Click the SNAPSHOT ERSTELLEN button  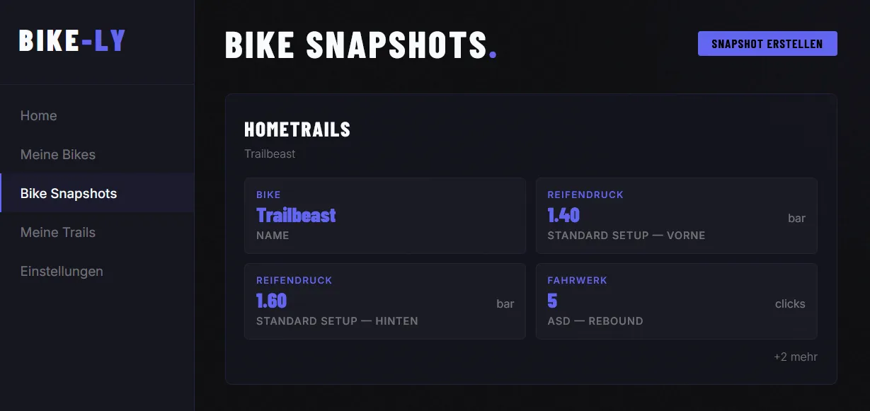point(767,43)
